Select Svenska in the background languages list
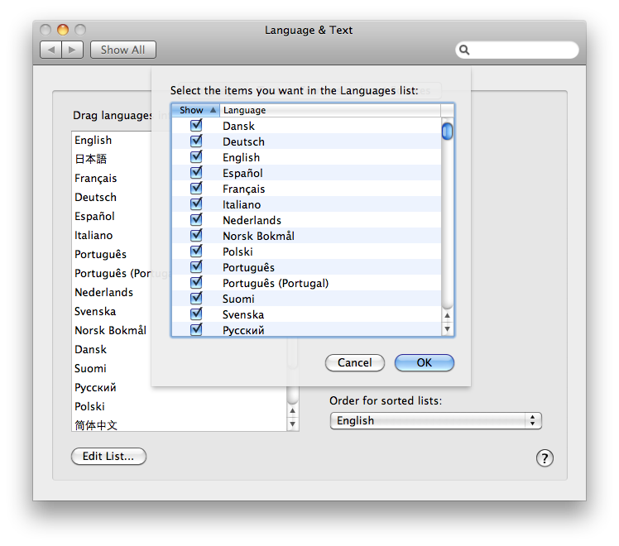The width and height of the screenshot is (619, 546). [x=95, y=311]
